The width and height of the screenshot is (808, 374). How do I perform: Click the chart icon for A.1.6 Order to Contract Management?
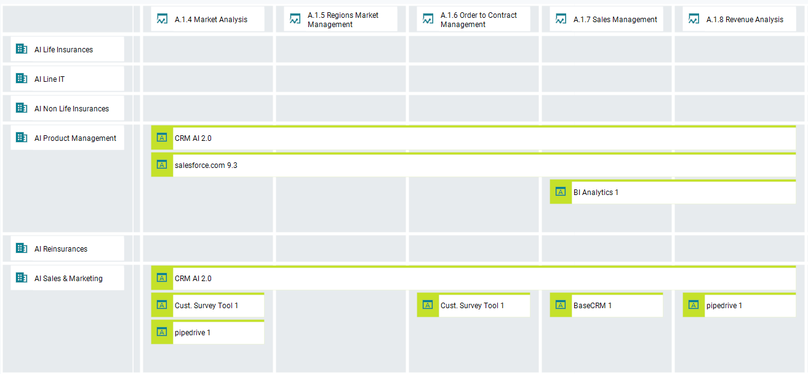428,18
